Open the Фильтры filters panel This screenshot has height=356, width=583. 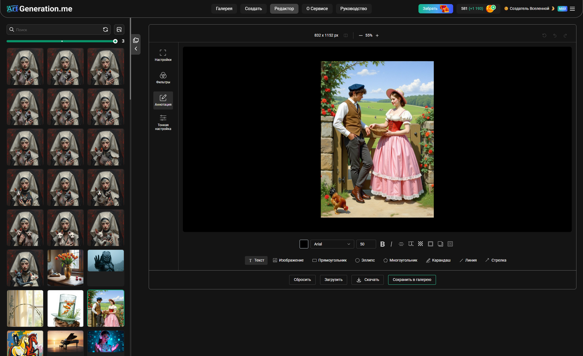point(163,78)
